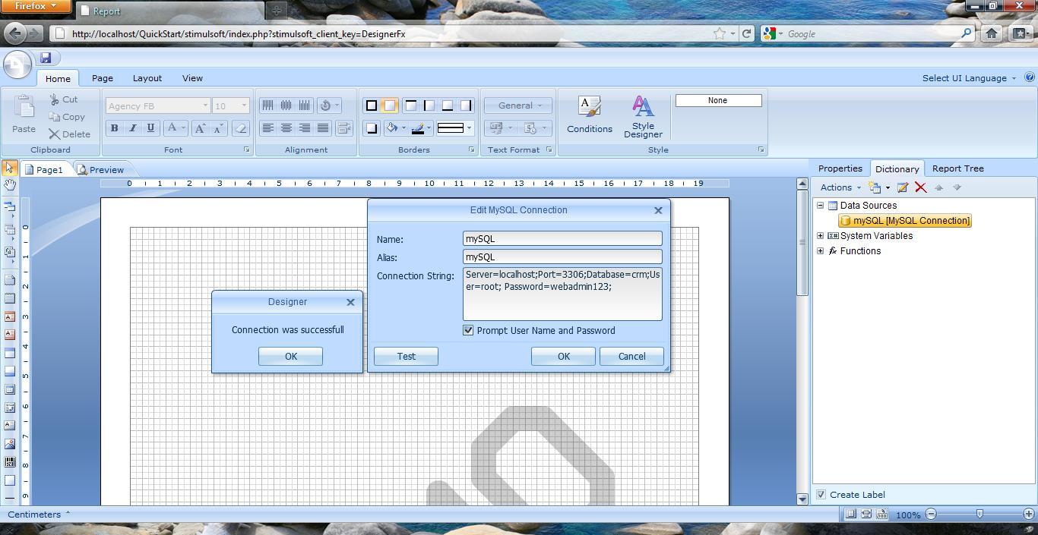
Task: Toggle border shadow icon
Action: click(372, 128)
